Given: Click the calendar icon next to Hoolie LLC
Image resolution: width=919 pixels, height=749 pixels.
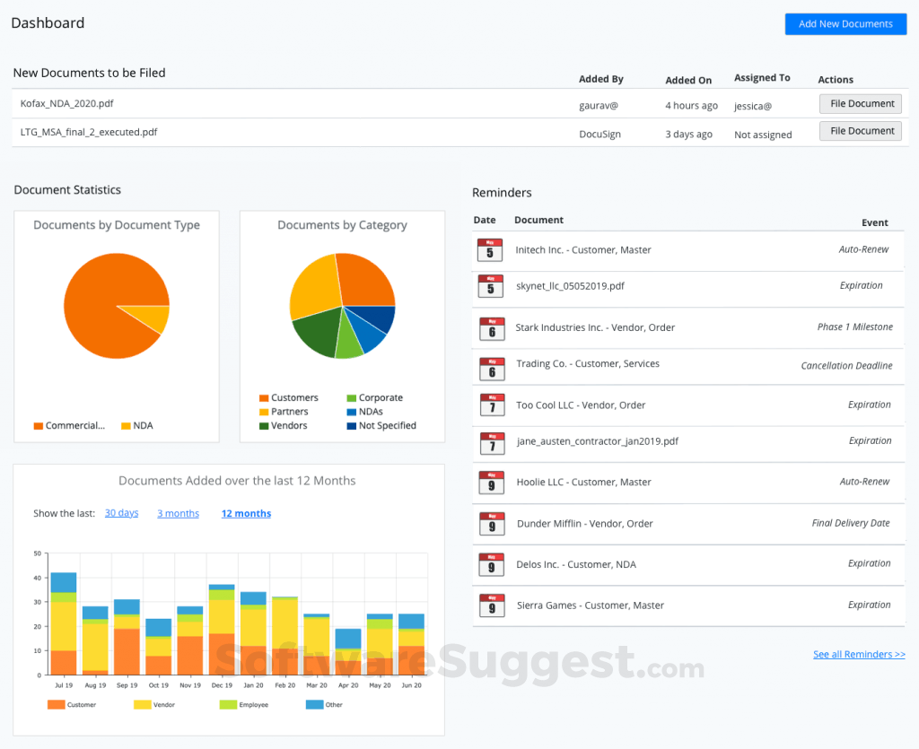Looking at the screenshot, I should 492,482.
